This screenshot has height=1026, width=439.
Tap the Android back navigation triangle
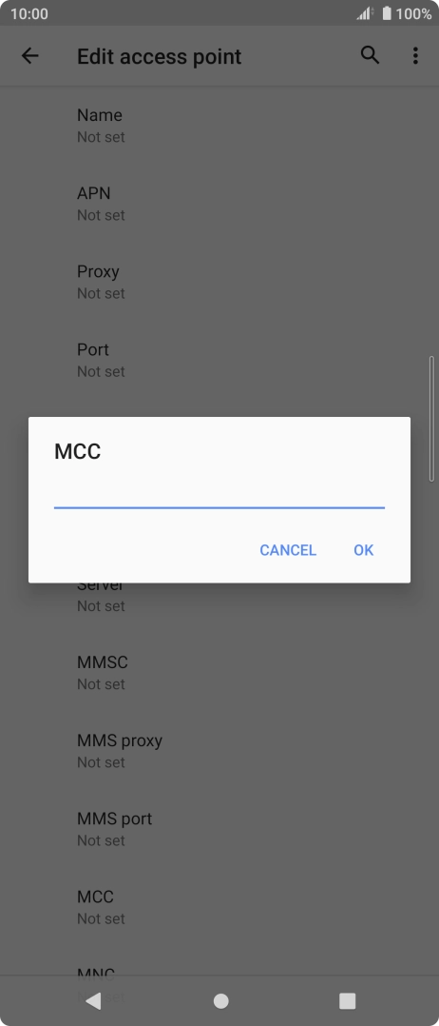click(93, 1000)
